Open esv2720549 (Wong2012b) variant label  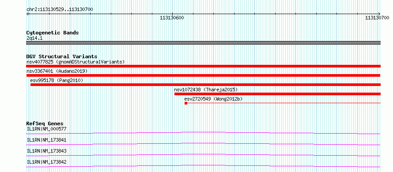coord(213,99)
